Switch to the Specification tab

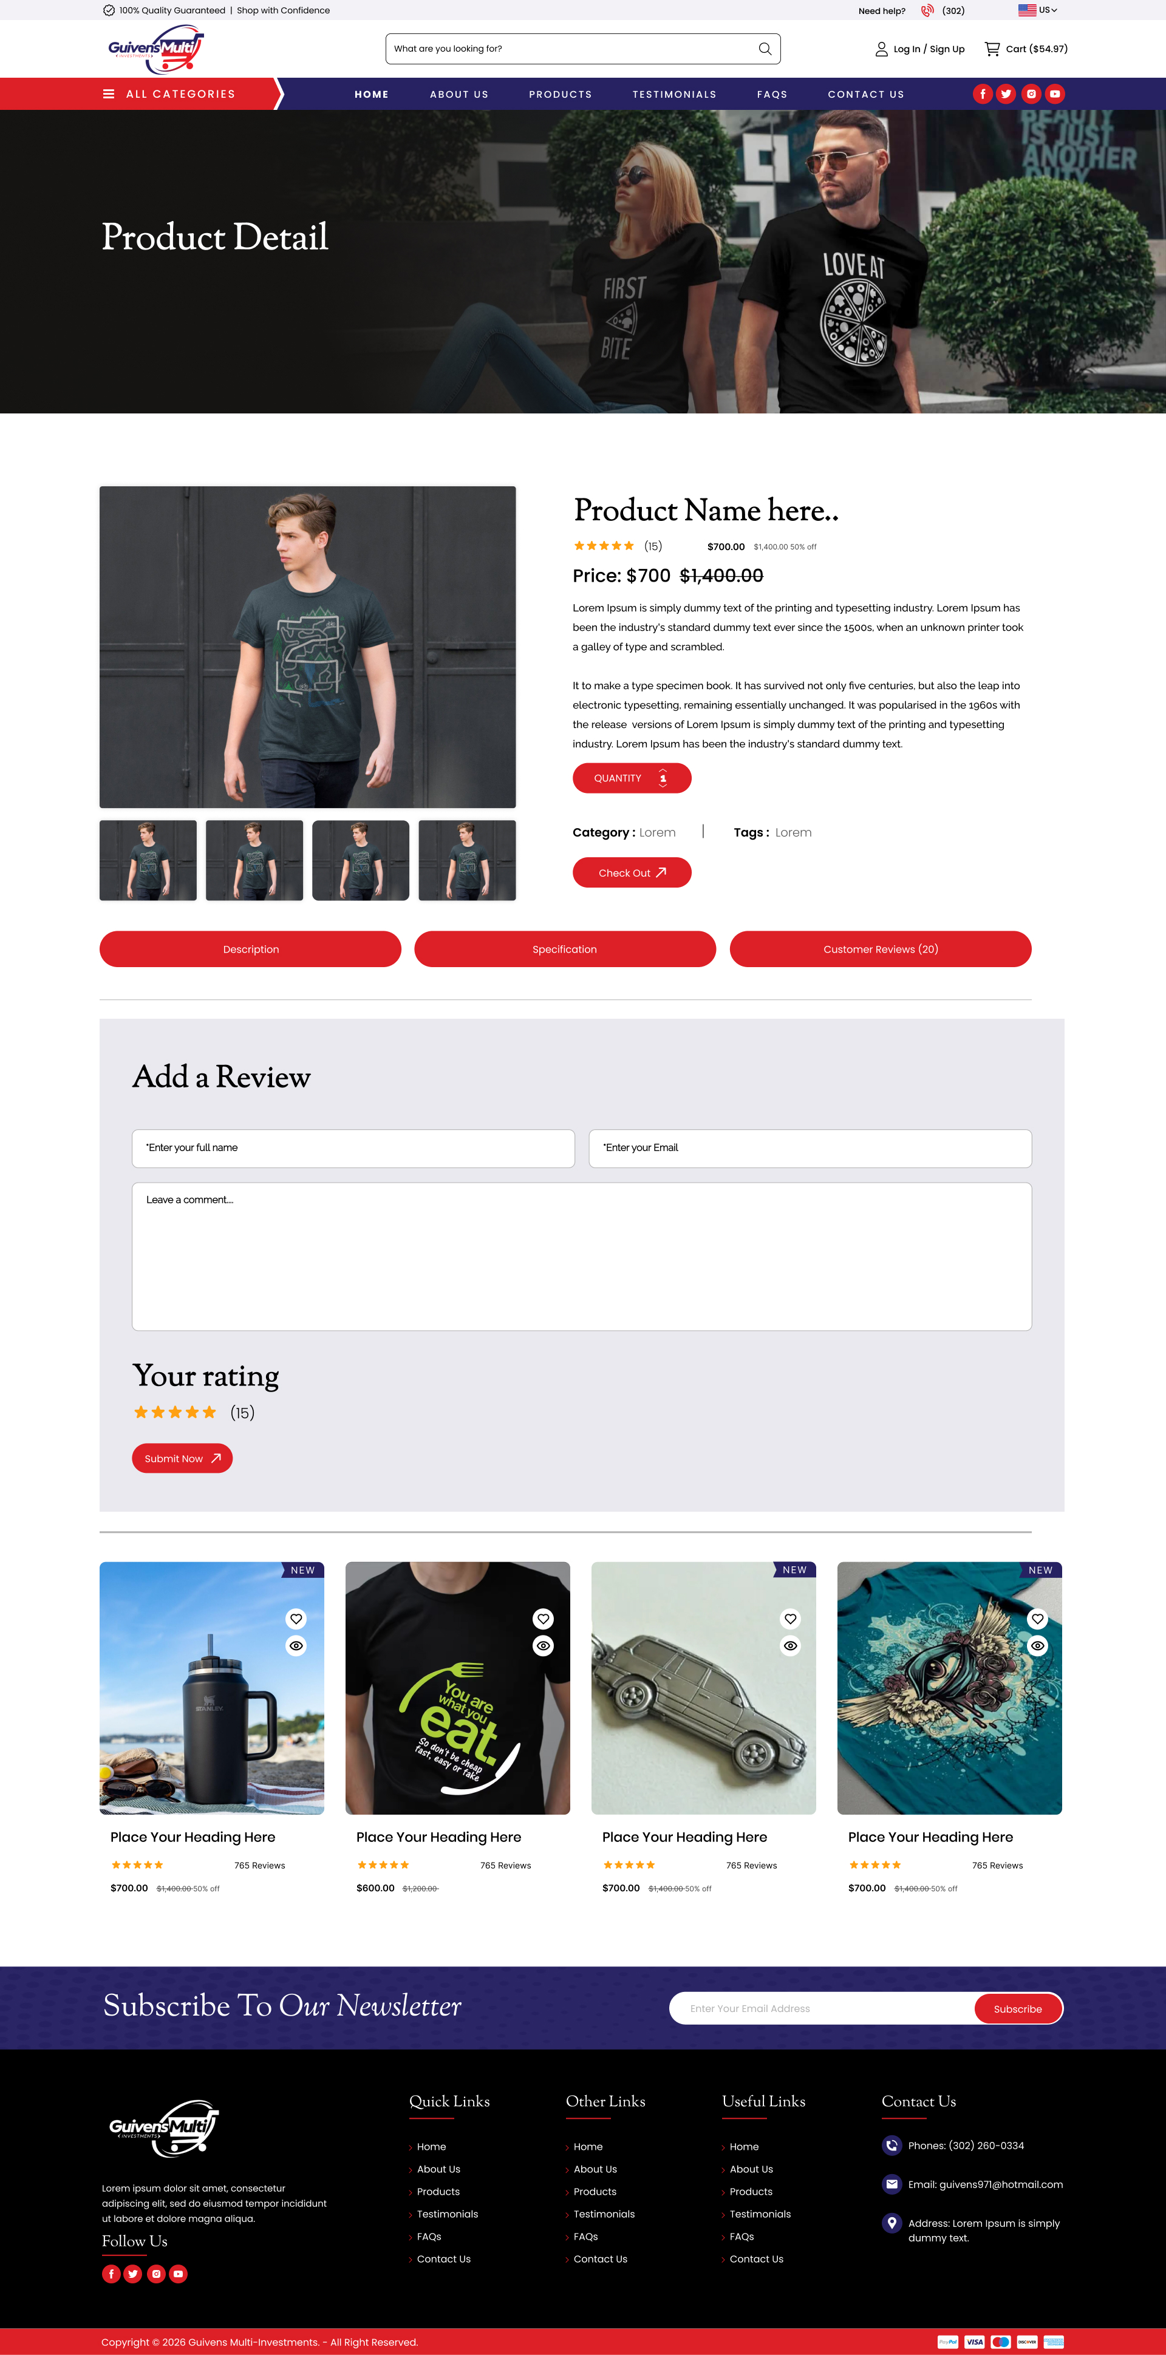(565, 949)
